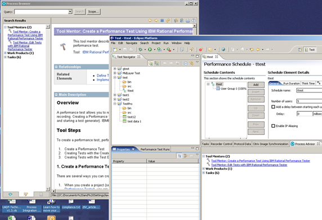Click the pencil annotation icon in Eclipse toolbar
322x220 pixels.
click(191, 50)
